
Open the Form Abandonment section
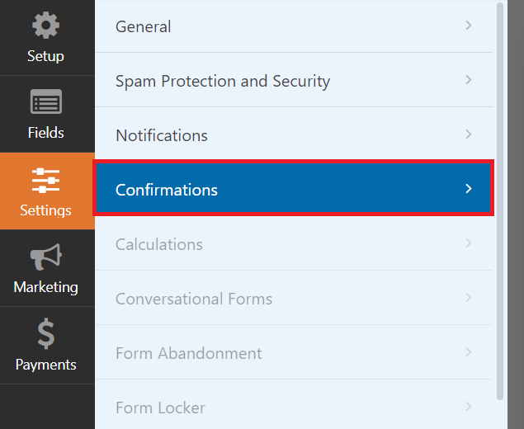[x=189, y=353]
